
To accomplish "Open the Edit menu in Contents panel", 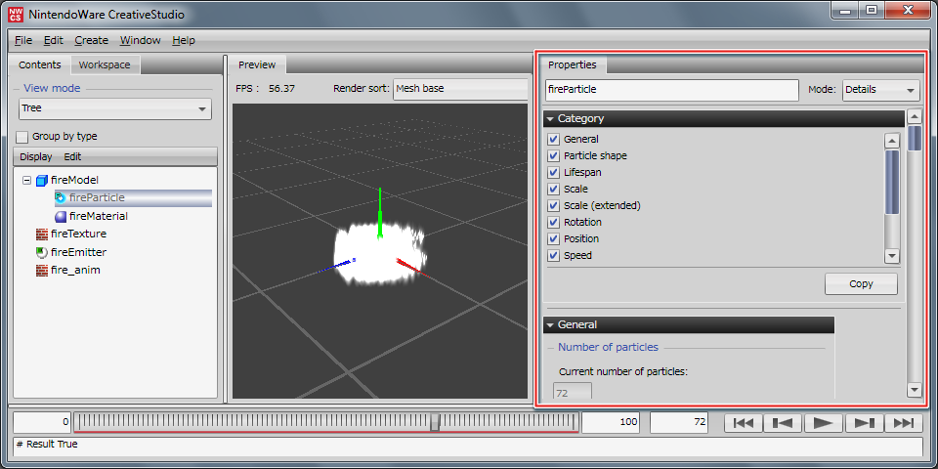I will click(72, 157).
